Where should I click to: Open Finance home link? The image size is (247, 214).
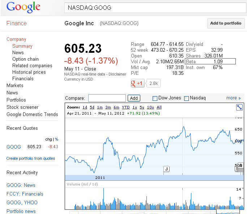click(17, 23)
